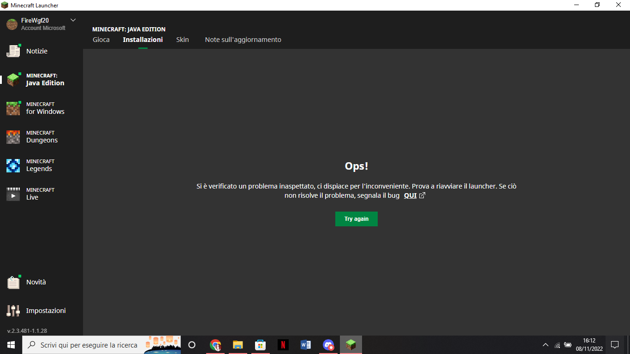Click the green Try again button

pos(357,219)
